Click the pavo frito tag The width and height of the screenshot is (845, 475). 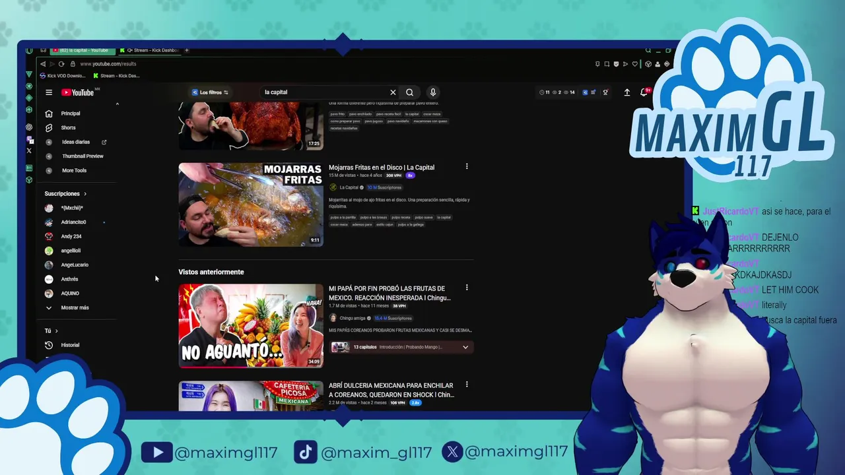click(x=337, y=113)
